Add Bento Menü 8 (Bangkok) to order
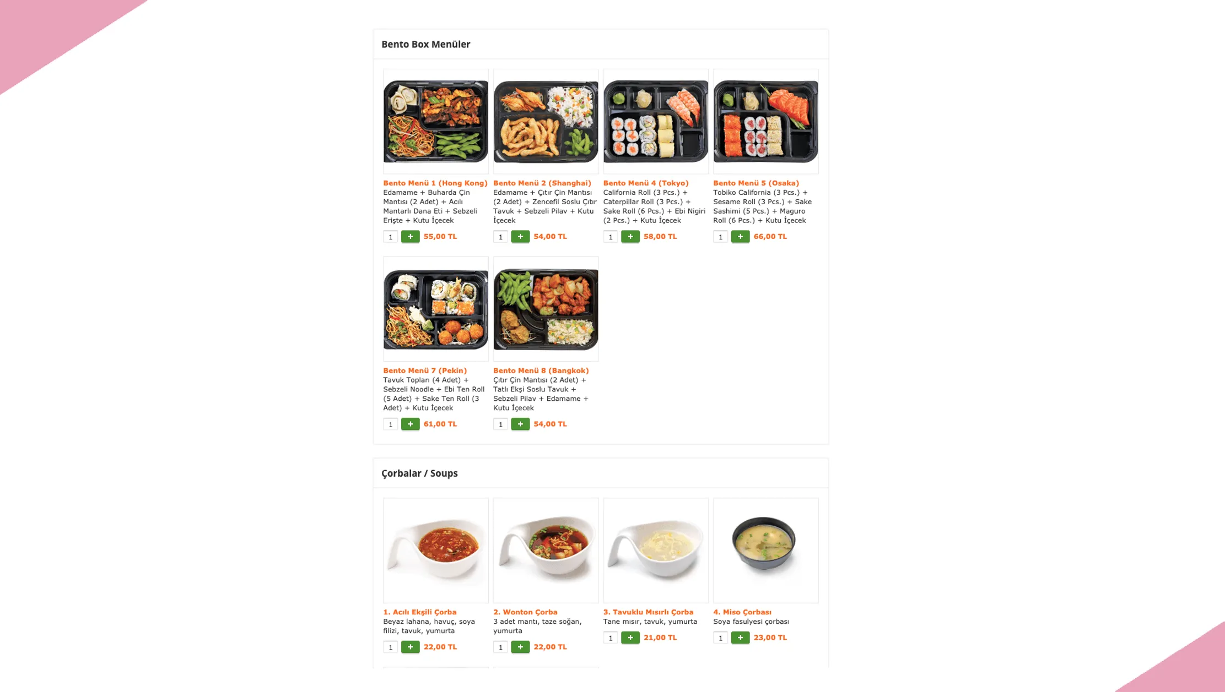Image resolution: width=1225 pixels, height=692 pixels. (x=520, y=424)
